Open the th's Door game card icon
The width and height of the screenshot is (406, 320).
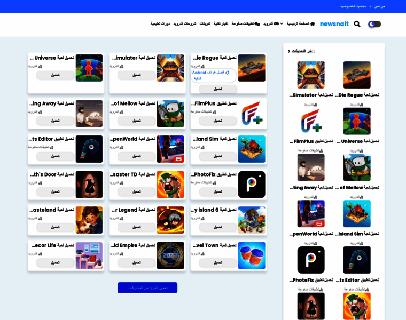point(89,185)
